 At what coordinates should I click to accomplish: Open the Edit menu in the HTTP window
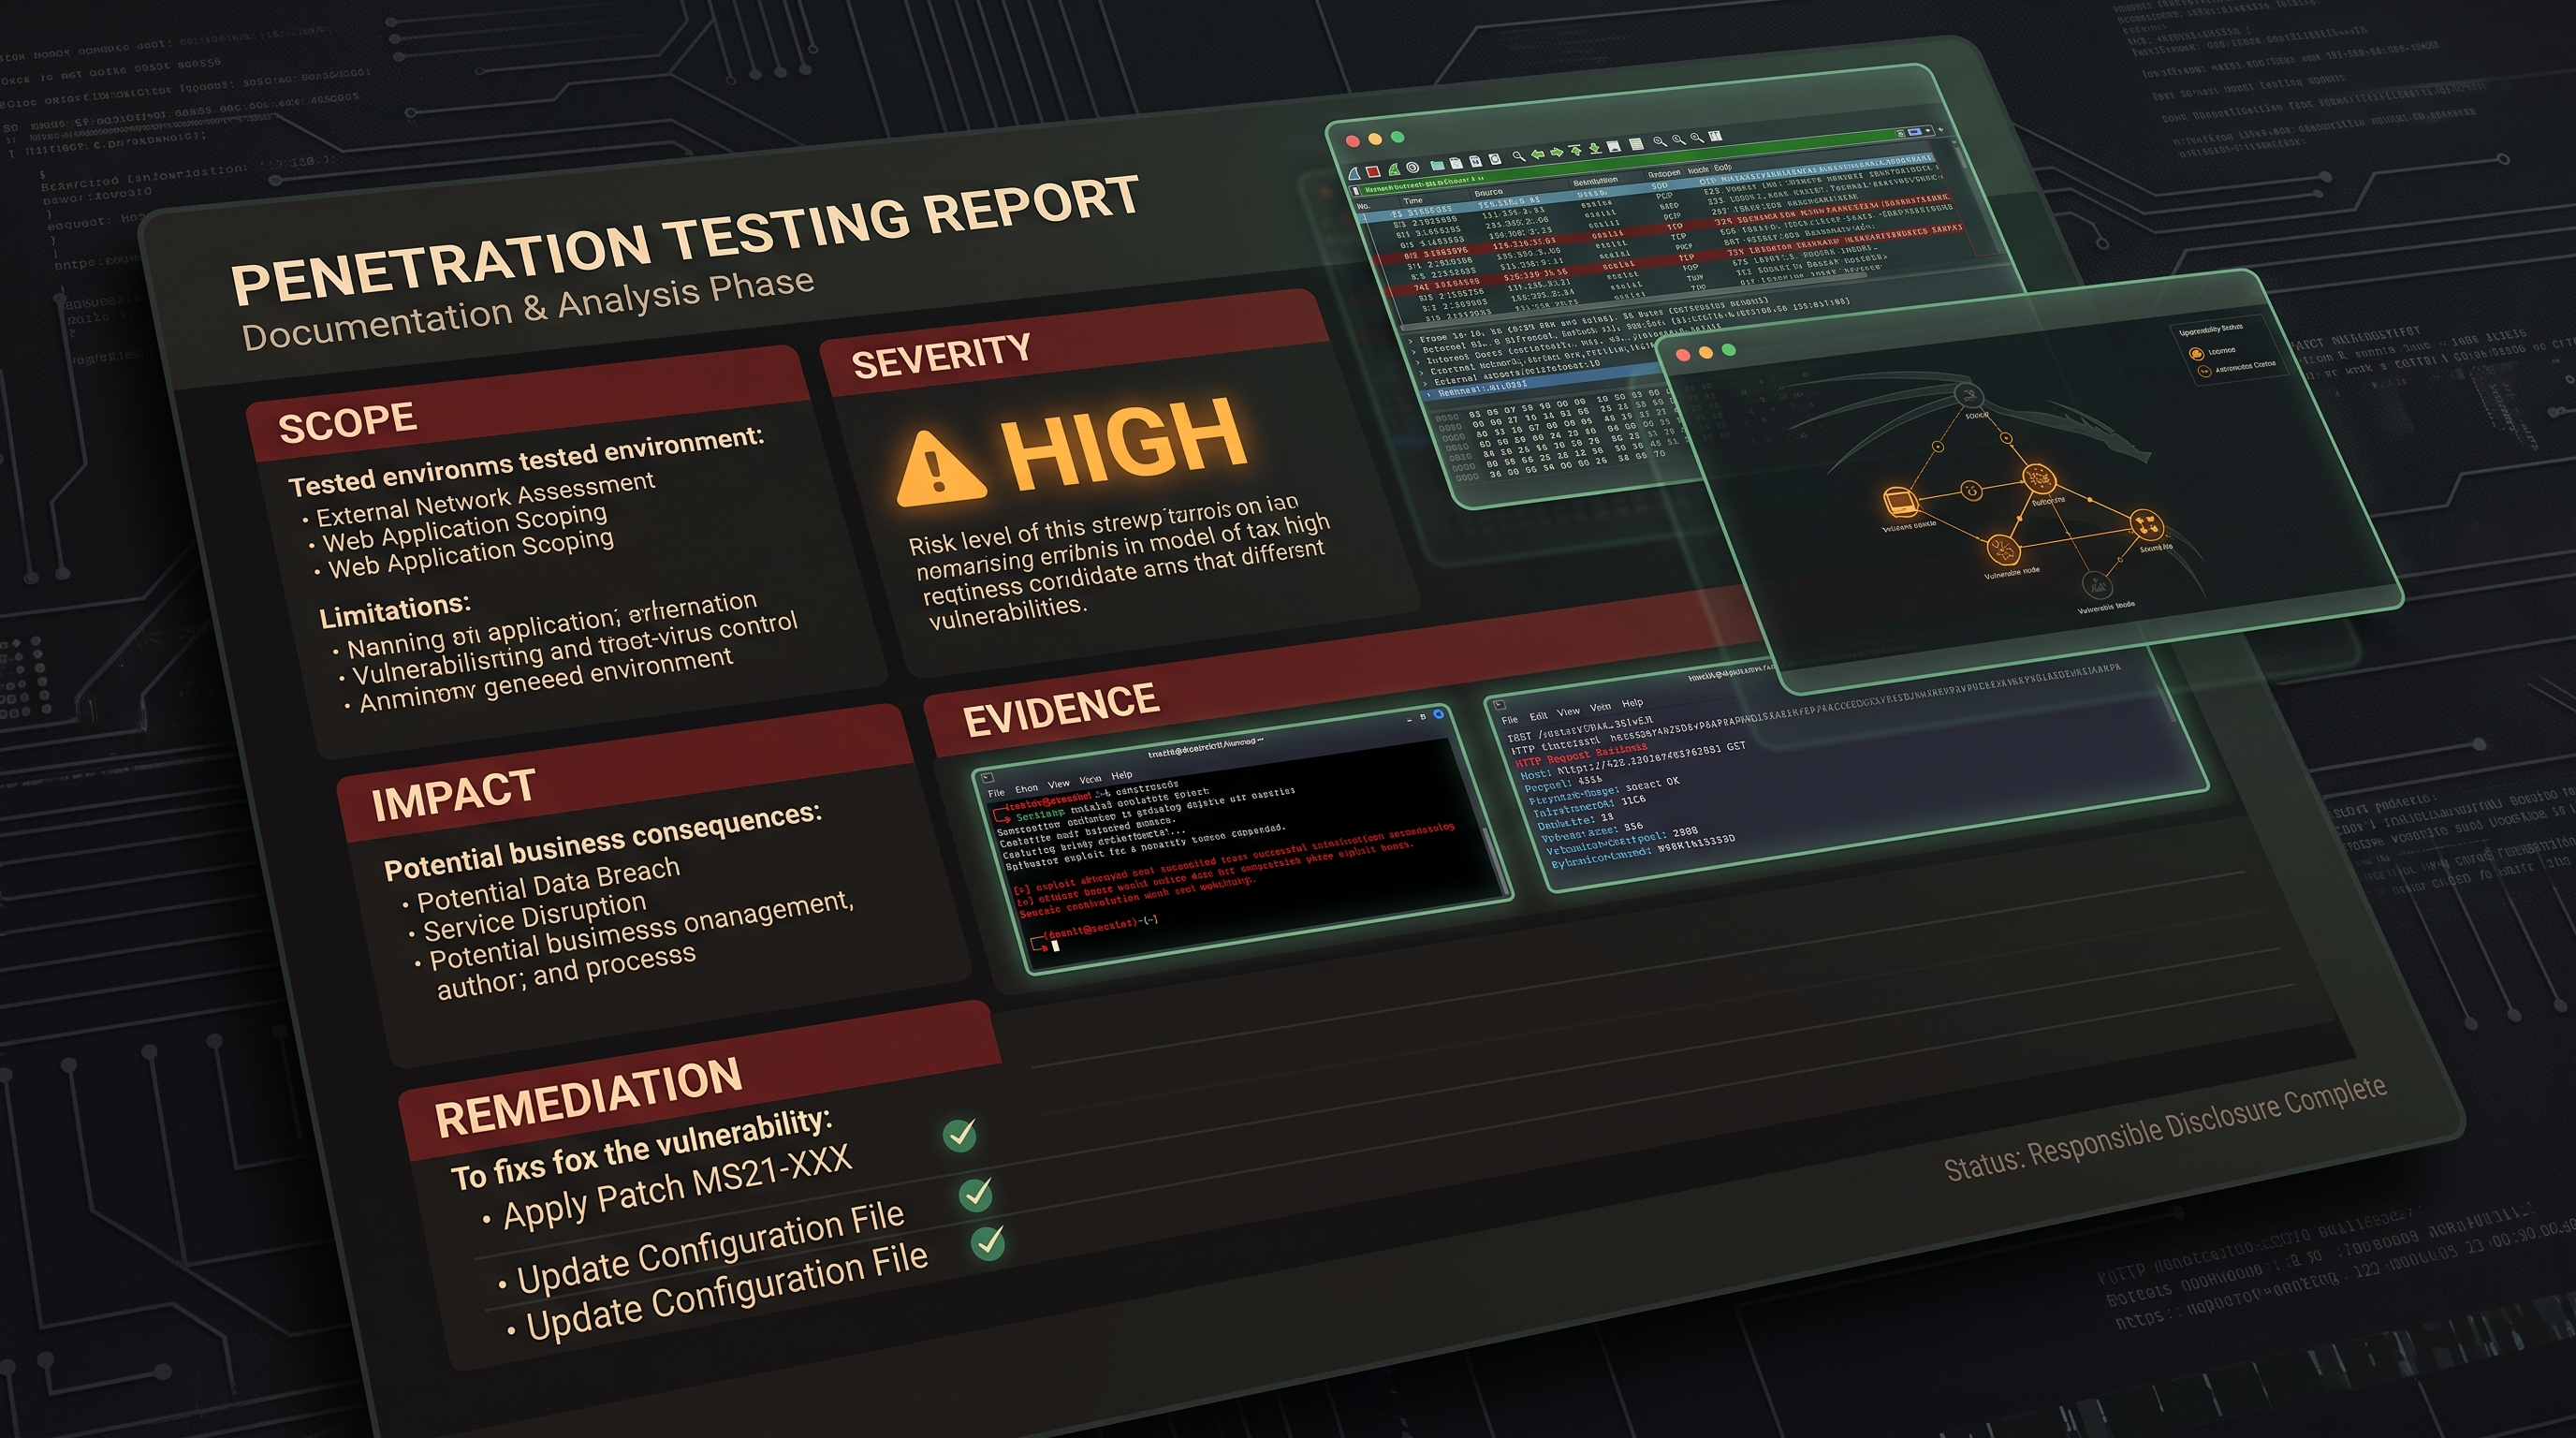point(1539,716)
